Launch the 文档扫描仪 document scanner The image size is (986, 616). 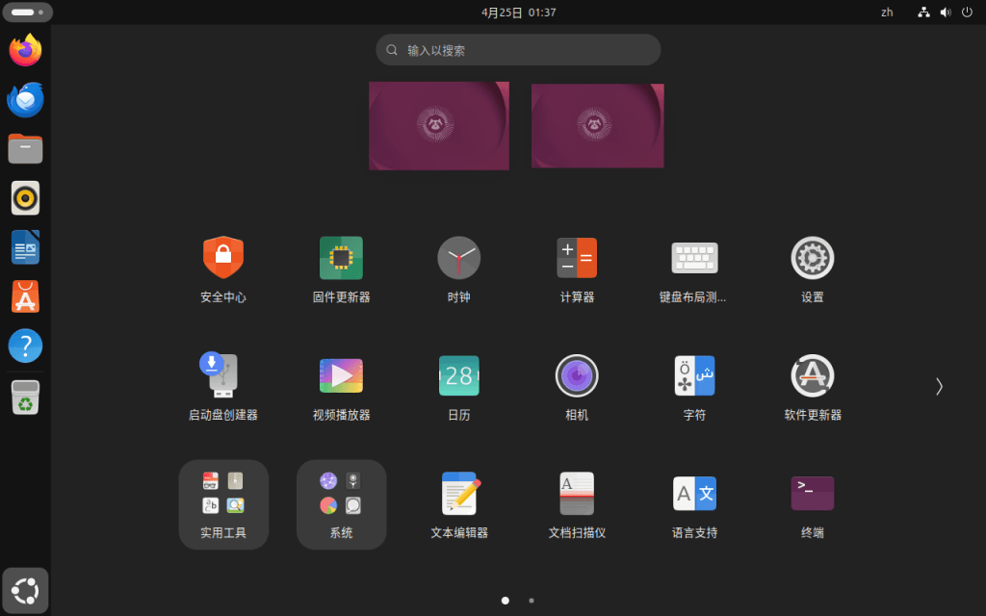click(x=577, y=504)
